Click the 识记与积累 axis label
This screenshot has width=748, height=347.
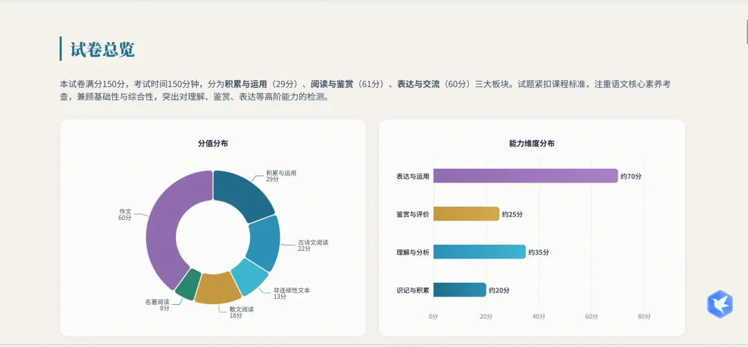tap(413, 290)
